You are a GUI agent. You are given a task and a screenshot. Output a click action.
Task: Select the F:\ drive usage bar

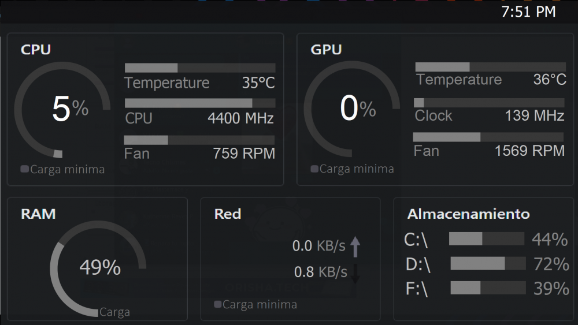(x=488, y=288)
